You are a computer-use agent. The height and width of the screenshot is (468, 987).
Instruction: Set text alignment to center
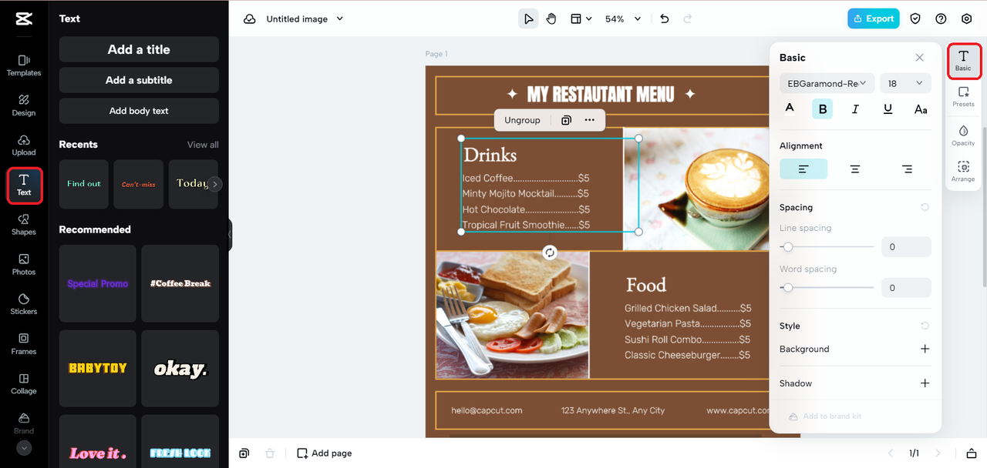855,169
